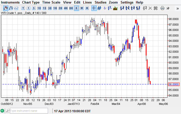This screenshot has width=181, height=114.
Task: Click the info balloon toolbar icon
Action: click(105, 8)
